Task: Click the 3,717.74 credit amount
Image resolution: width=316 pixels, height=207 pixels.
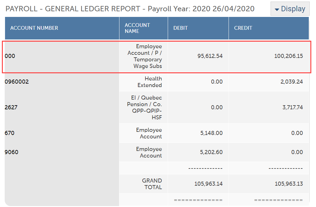Action: coord(292,107)
